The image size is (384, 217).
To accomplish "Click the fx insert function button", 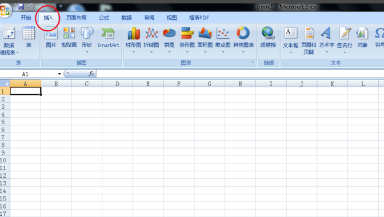I will 91,73.
